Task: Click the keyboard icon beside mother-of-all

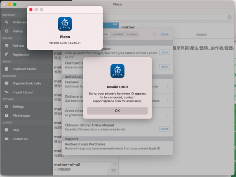Action: [x=113, y=171]
